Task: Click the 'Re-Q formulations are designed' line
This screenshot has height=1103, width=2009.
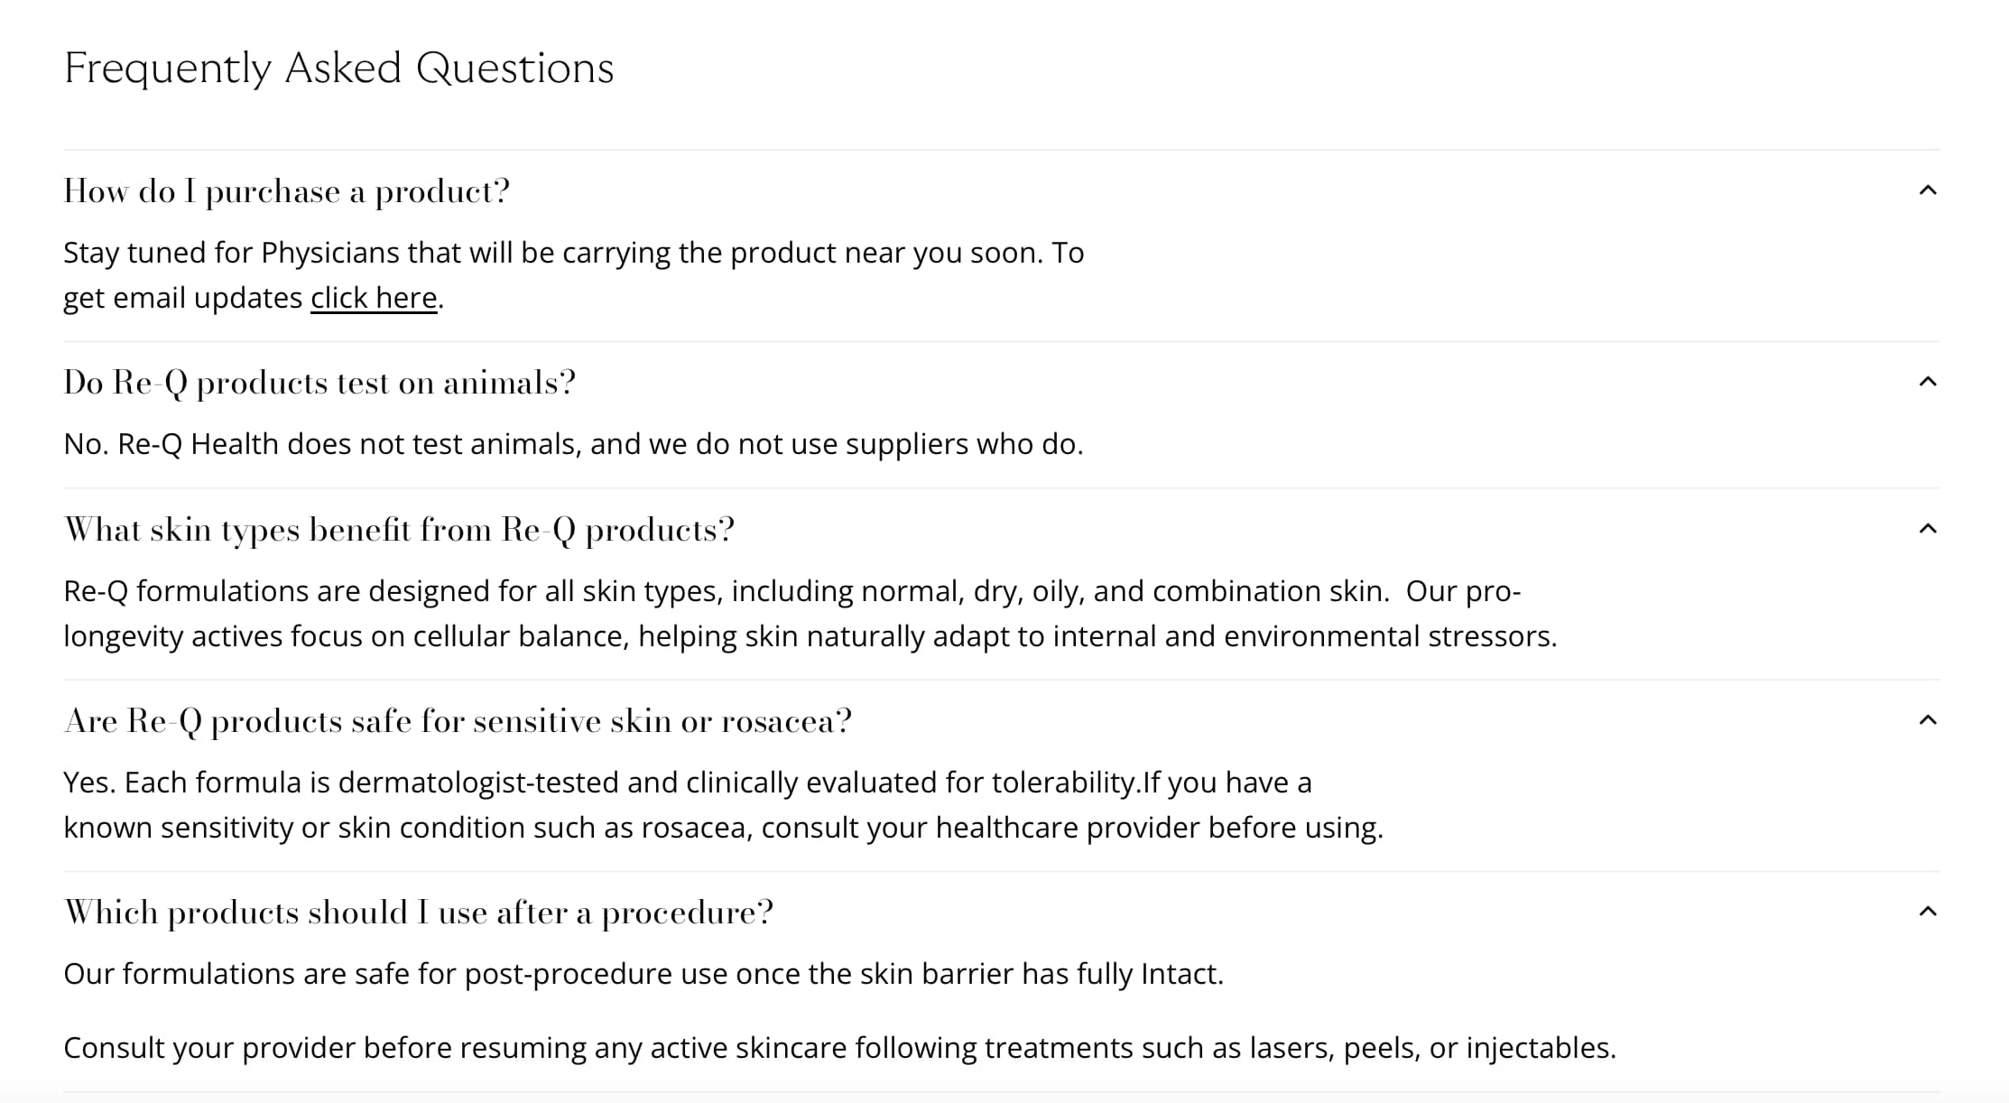Action: [x=792, y=591]
